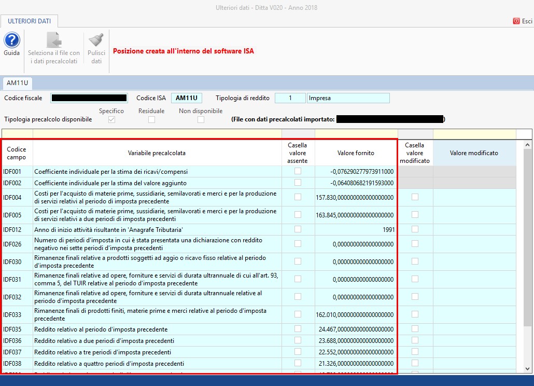The image size is (534, 386).
Task: Click the Valore fornito column header
Action: click(x=356, y=153)
